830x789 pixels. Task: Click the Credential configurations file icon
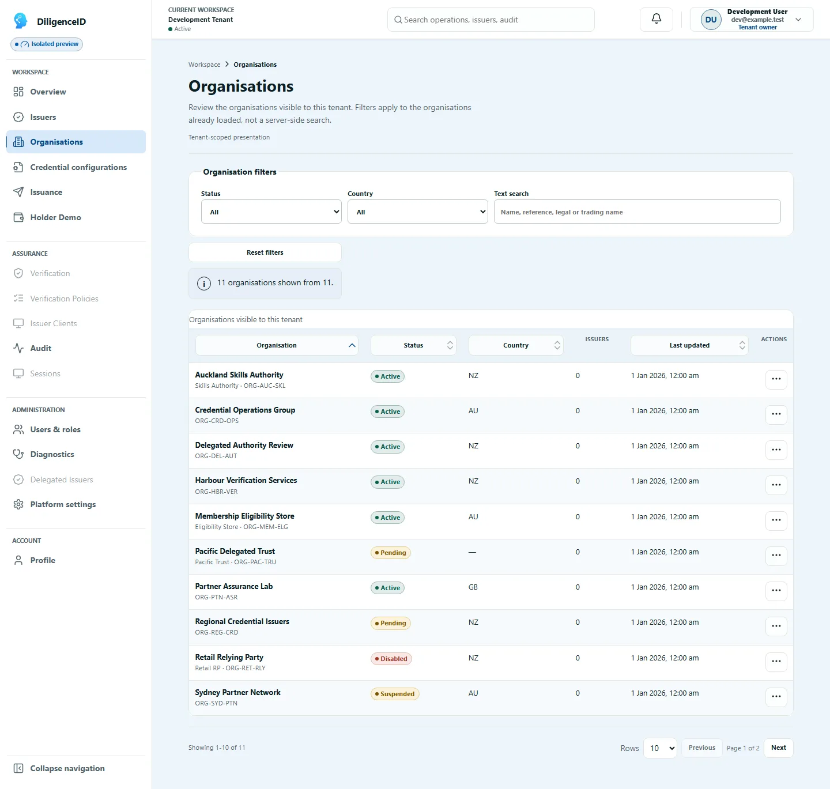18,167
